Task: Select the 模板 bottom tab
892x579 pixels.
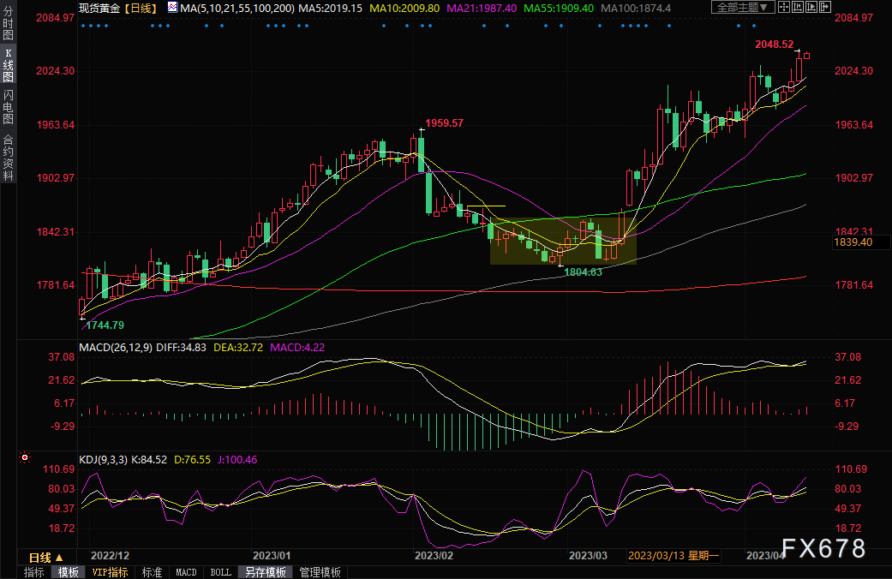Action: point(68,572)
